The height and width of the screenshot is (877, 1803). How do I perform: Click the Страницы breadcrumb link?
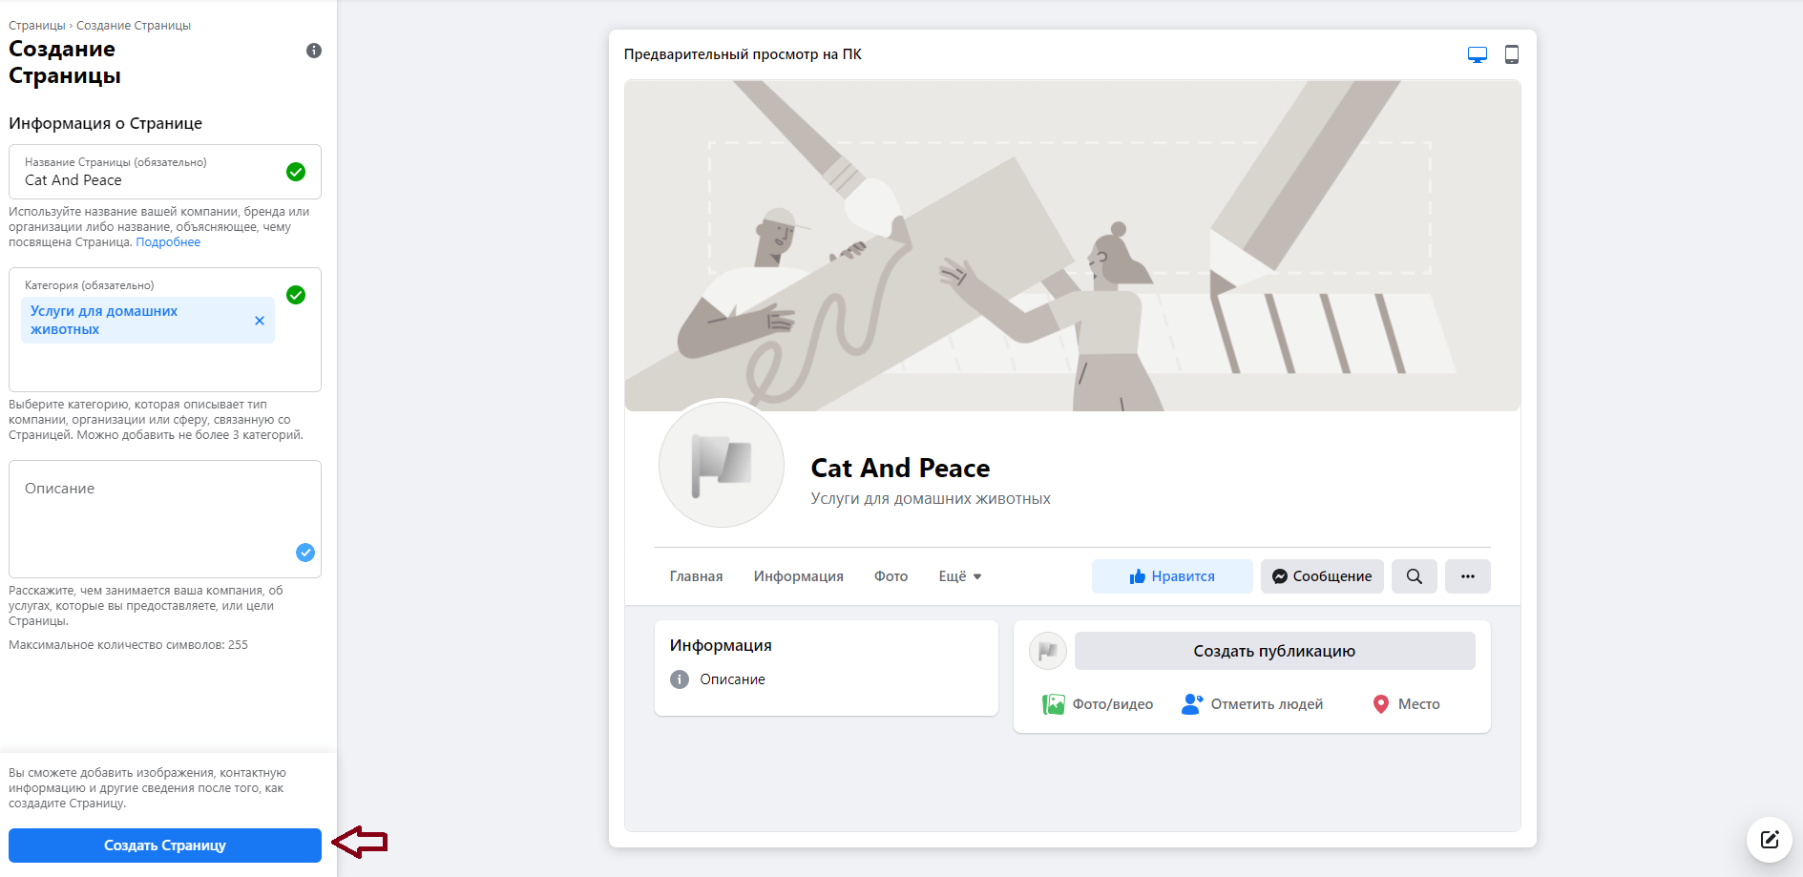(x=36, y=26)
